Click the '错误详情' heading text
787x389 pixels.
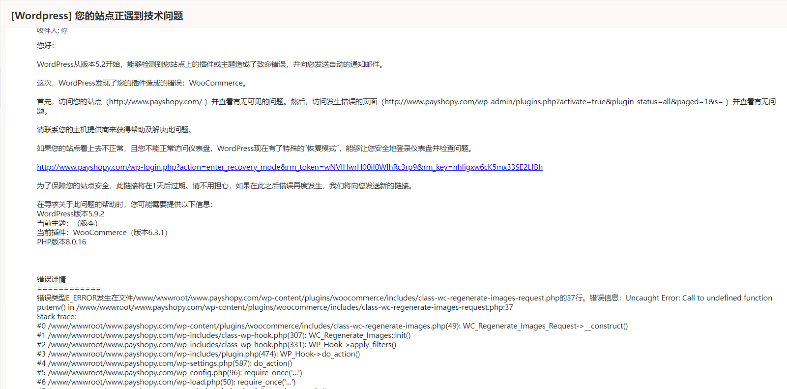point(51,279)
